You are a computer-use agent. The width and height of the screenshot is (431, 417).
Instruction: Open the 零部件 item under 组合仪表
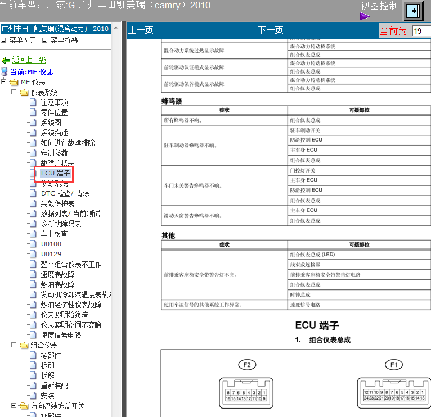[51, 355]
